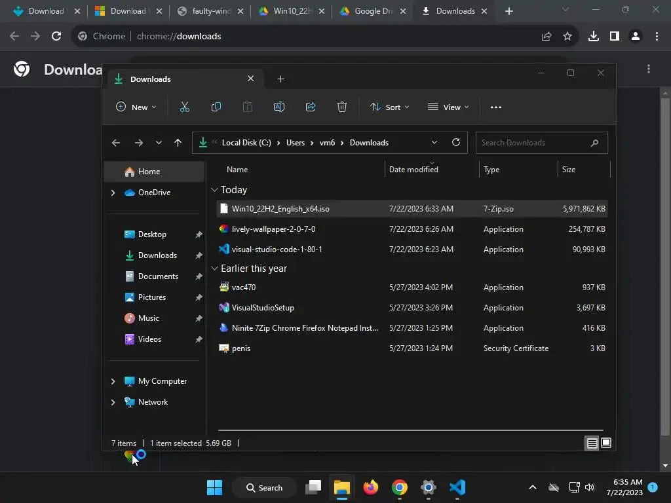This screenshot has height=503, width=671.
Task: Open Chrome downloads tray icon
Action: pyautogui.click(x=594, y=37)
